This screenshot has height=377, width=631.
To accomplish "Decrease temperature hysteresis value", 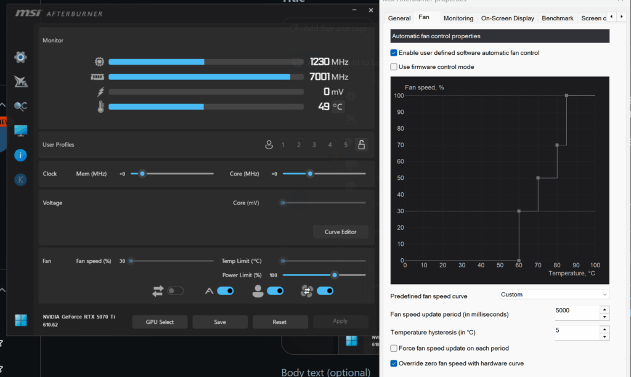I will [605, 337].
